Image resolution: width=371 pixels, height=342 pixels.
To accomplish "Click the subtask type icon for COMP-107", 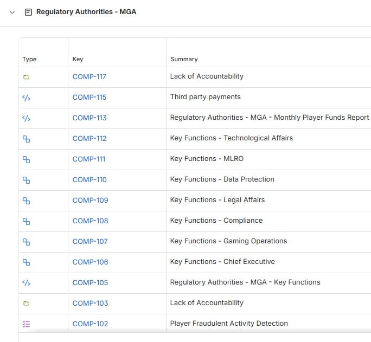I will click(26, 242).
